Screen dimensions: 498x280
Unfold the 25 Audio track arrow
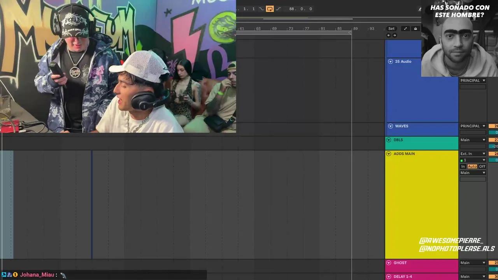point(390,61)
